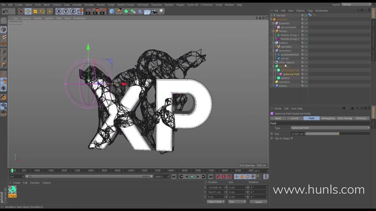Enable Snap S icon in left palette
The image size is (376, 211).
[4, 88]
